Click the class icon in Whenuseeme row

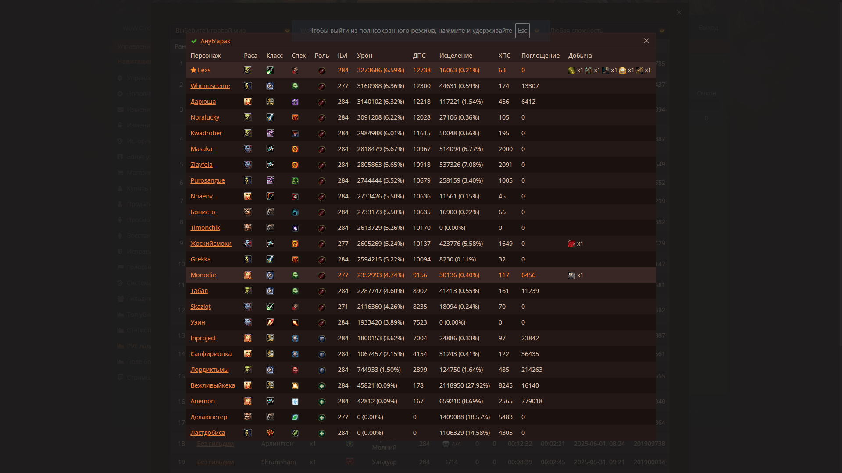coord(270,86)
